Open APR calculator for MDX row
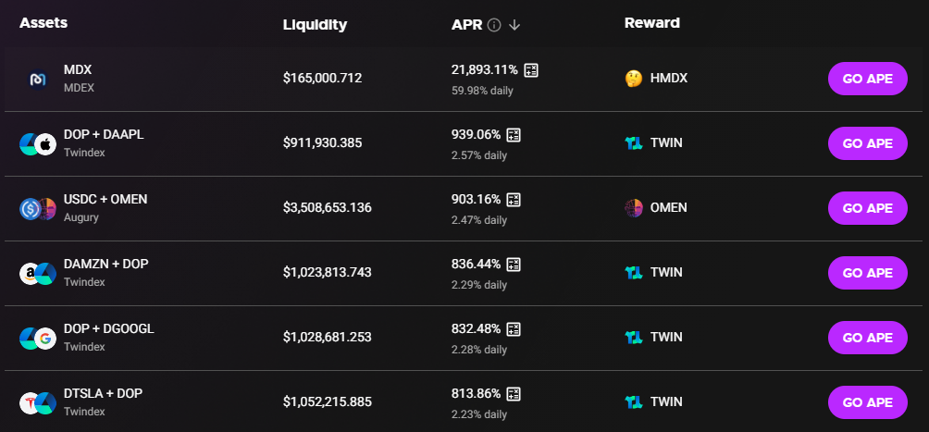The image size is (929, 432). (x=531, y=70)
